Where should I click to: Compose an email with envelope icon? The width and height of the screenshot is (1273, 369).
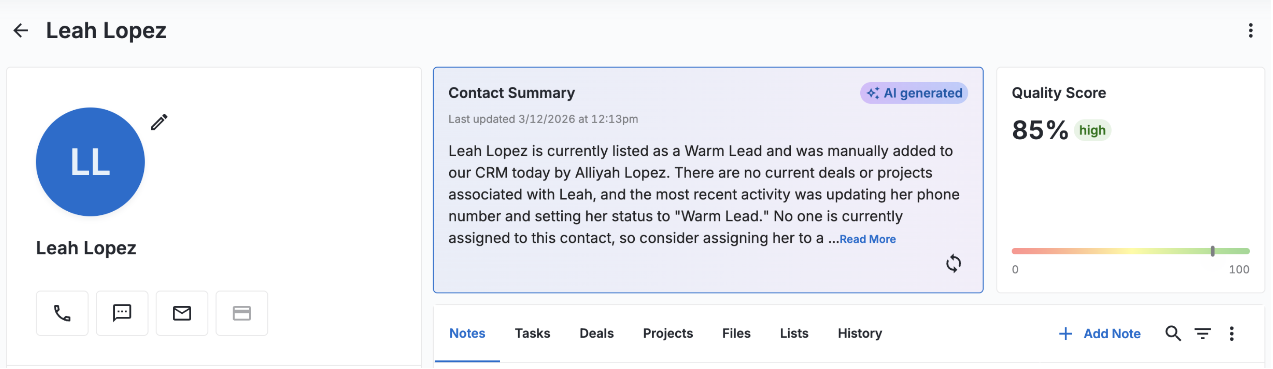pos(182,314)
